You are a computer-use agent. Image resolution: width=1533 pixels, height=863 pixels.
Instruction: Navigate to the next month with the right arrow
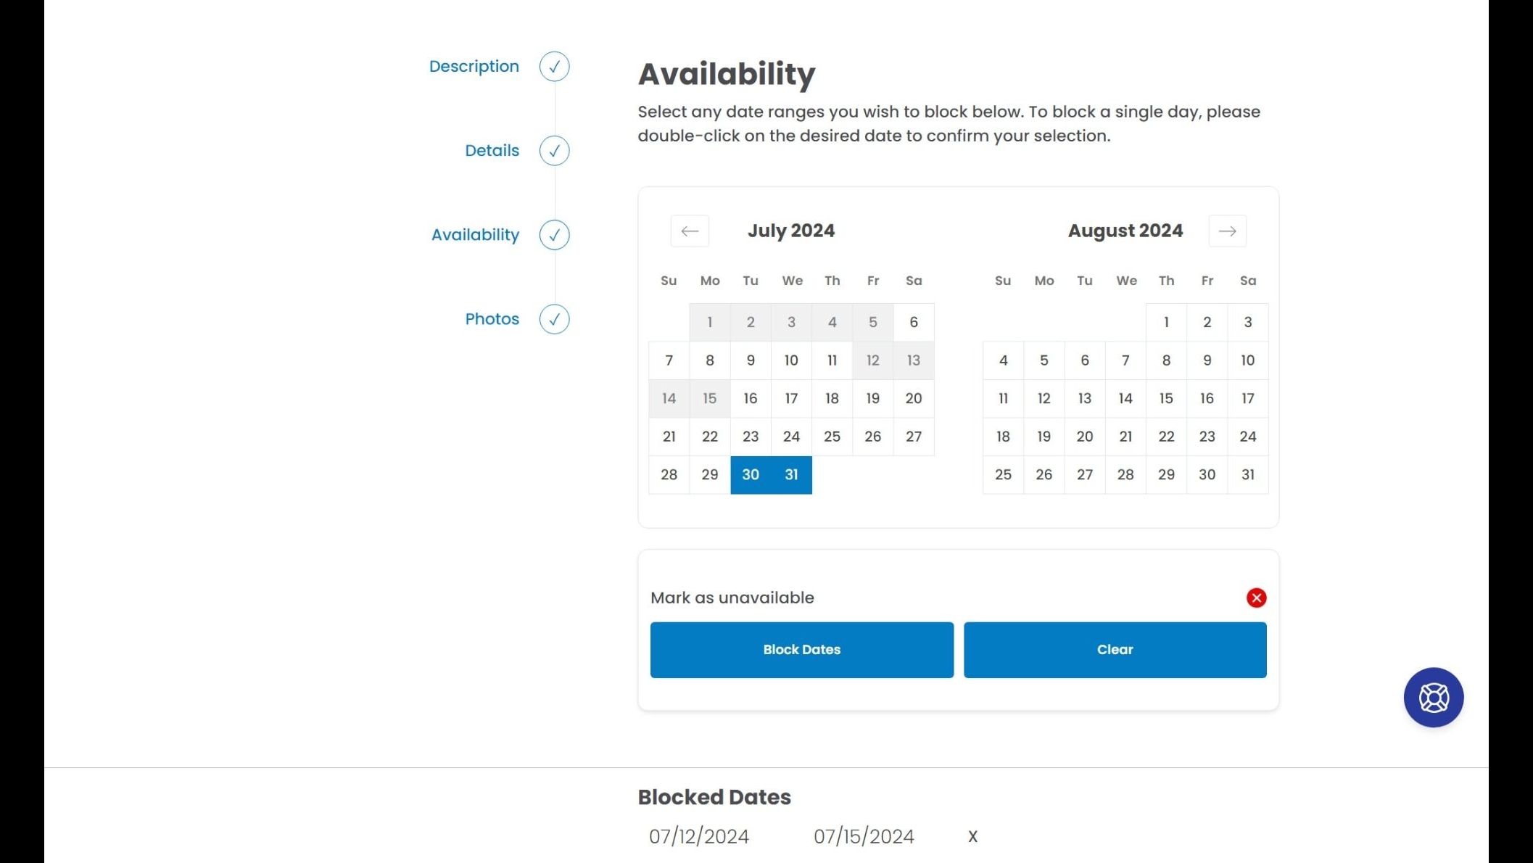pos(1227,231)
